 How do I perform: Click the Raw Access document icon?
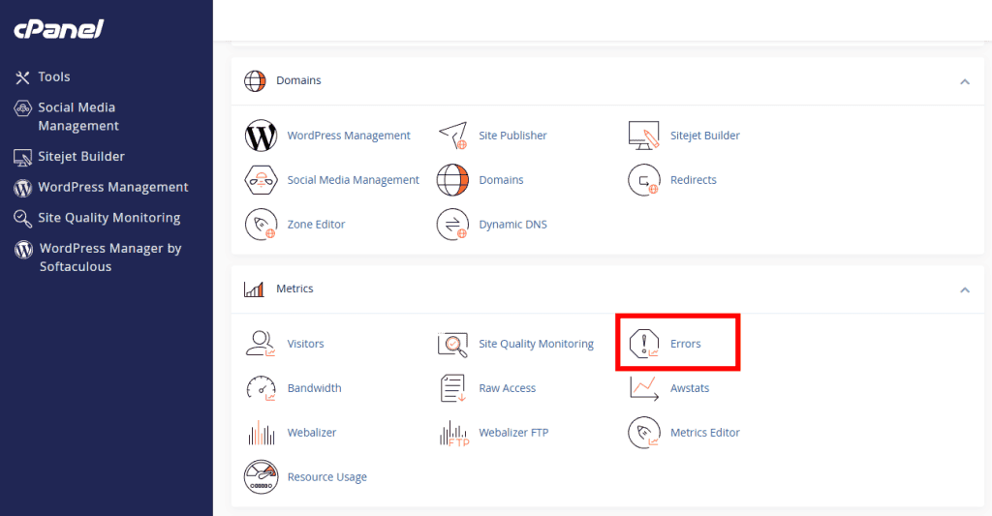coord(452,388)
